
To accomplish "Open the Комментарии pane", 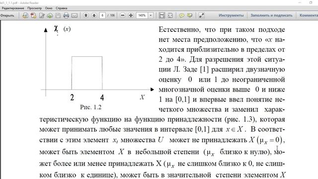I will 309,15.
